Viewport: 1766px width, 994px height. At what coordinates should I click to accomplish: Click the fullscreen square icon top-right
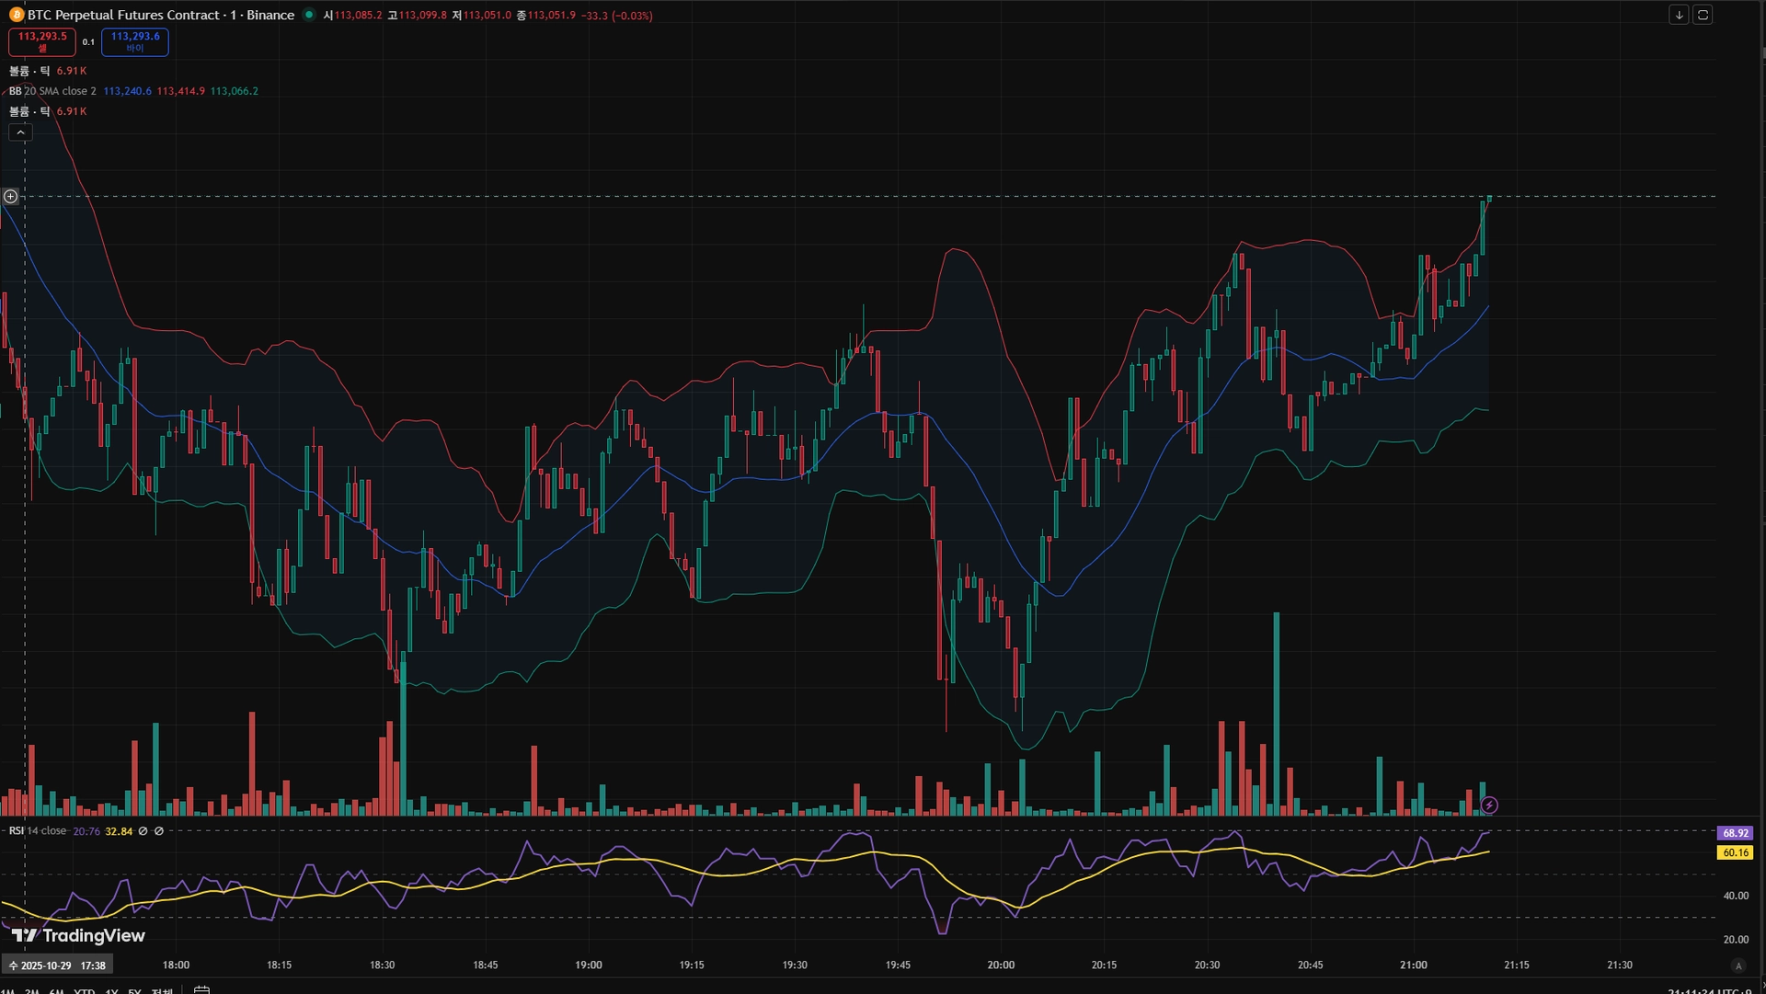[x=1703, y=15]
